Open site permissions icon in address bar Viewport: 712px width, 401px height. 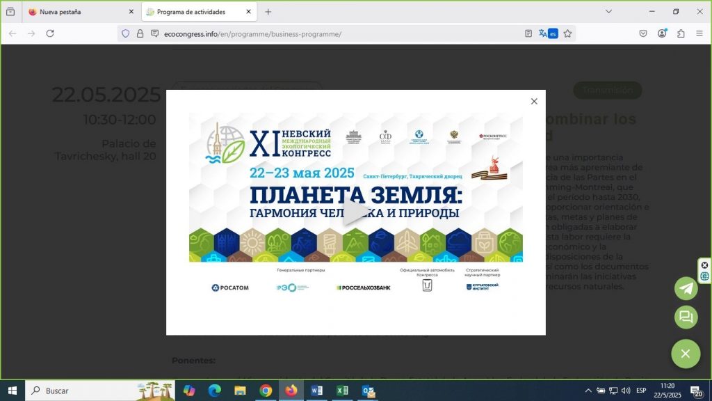(154, 33)
